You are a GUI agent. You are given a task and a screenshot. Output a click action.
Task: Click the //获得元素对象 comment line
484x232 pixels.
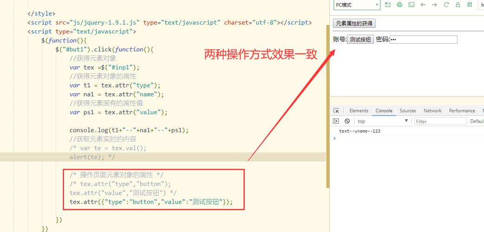pos(92,58)
